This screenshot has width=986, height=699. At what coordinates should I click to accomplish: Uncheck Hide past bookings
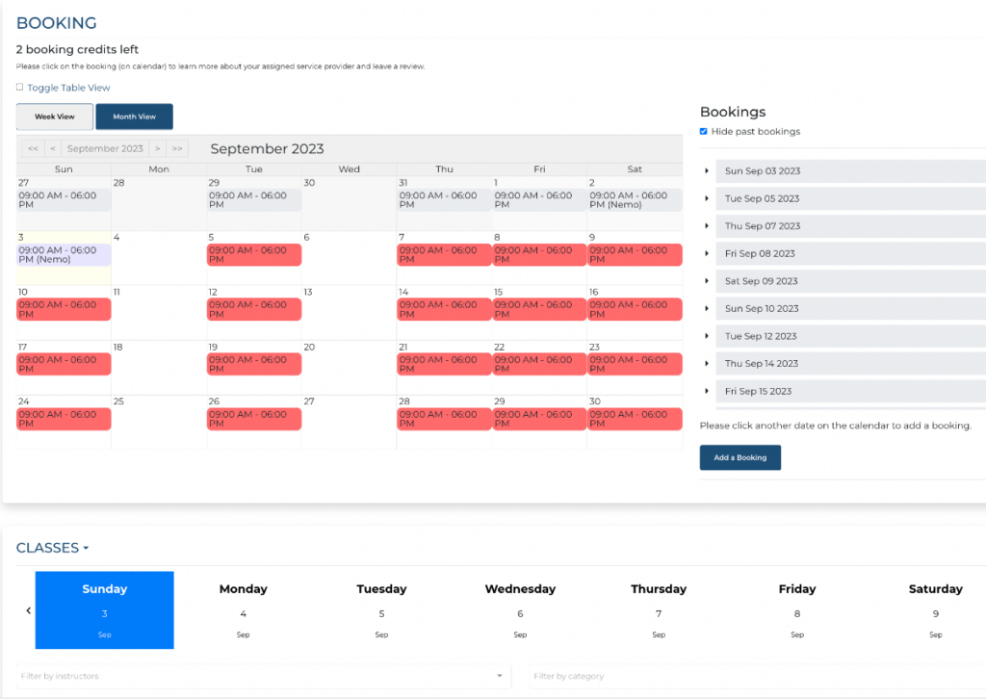pyautogui.click(x=704, y=132)
